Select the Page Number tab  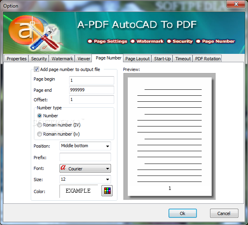pyautogui.click(x=108, y=58)
